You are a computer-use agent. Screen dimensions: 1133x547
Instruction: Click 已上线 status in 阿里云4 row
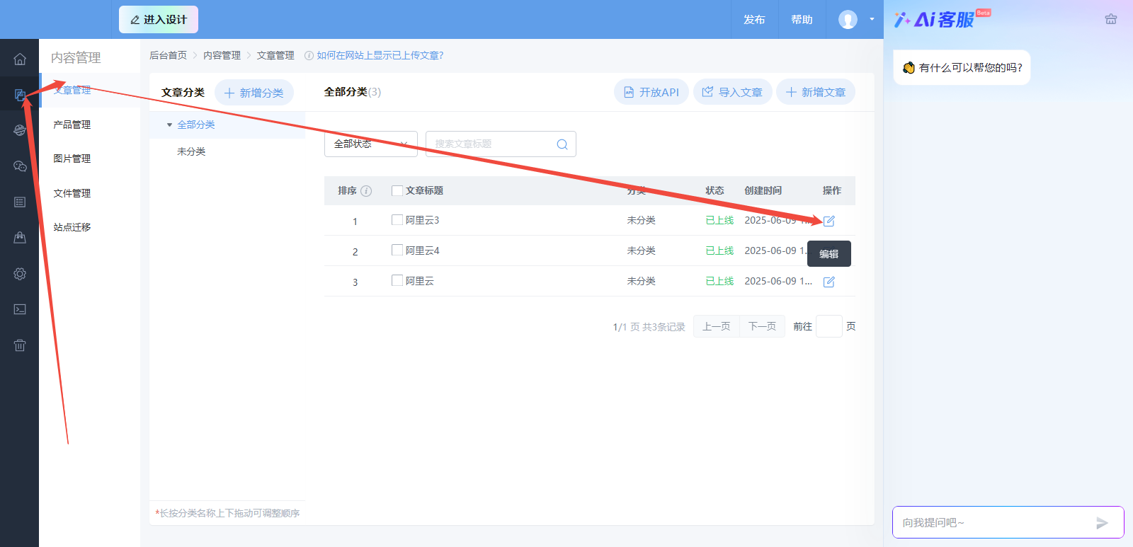[x=719, y=251]
